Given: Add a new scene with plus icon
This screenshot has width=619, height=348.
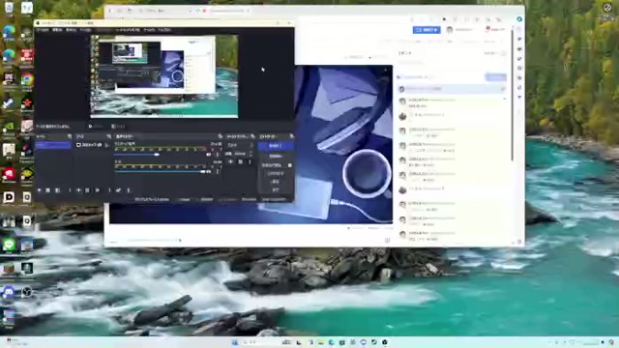Looking at the screenshot, I should (39, 190).
